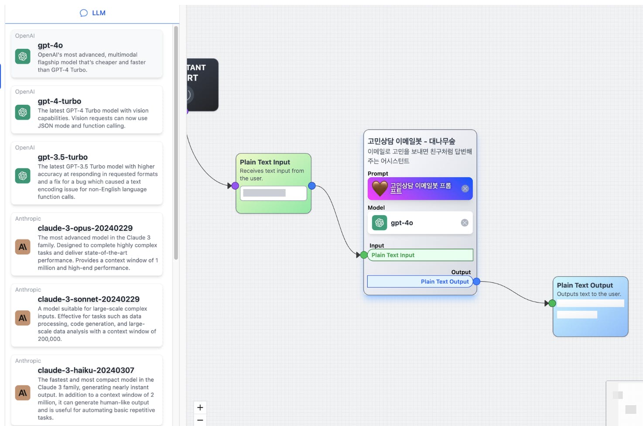Select the gpt-3.5-turbo model title
The width and height of the screenshot is (643, 426).
[63, 157]
